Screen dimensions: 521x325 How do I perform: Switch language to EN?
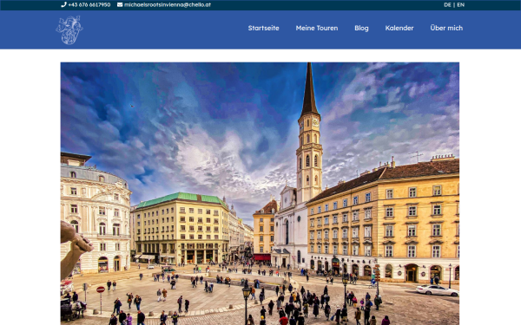click(x=460, y=4)
